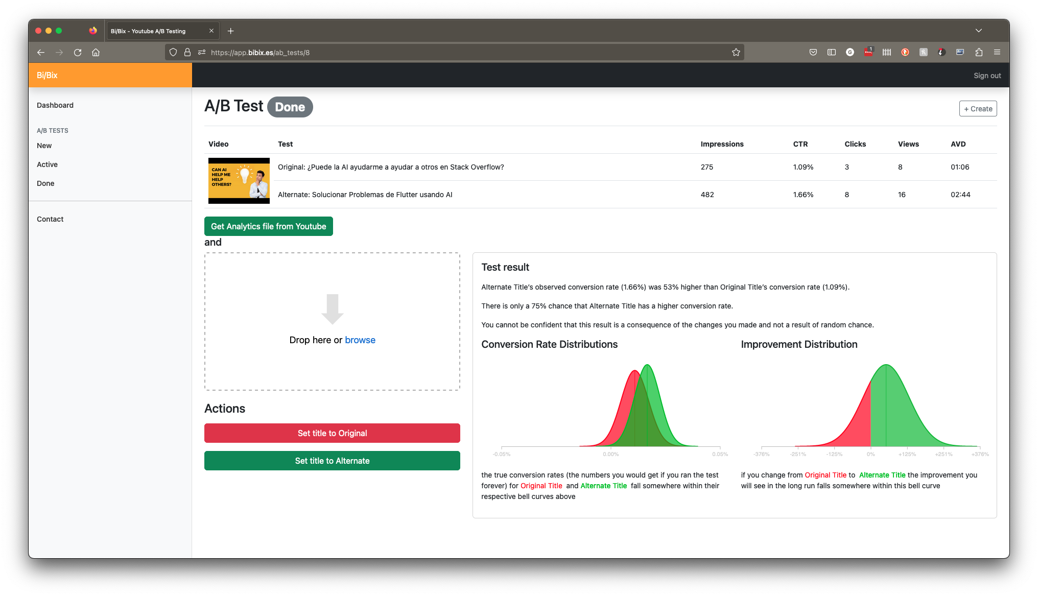Open New A/B test in sidebar
The image size is (1038, 596).
tap(44, 146)
